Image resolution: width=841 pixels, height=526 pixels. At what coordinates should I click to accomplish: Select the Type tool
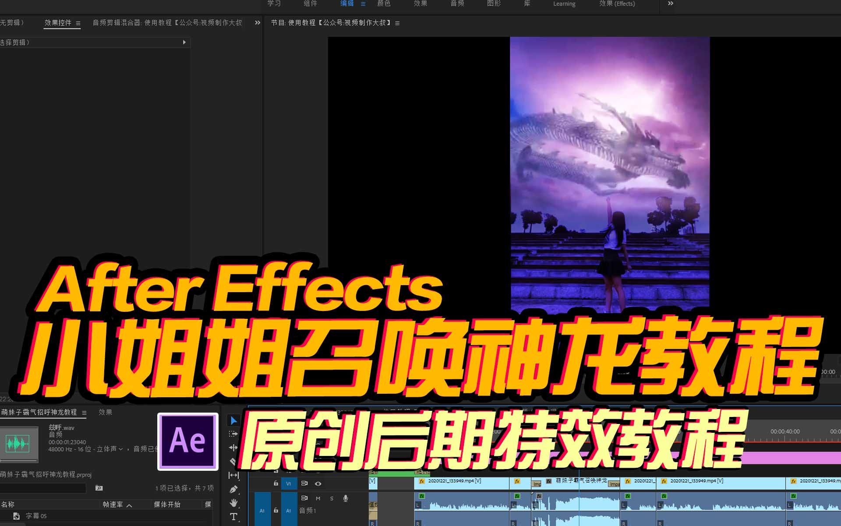(233, 517)
